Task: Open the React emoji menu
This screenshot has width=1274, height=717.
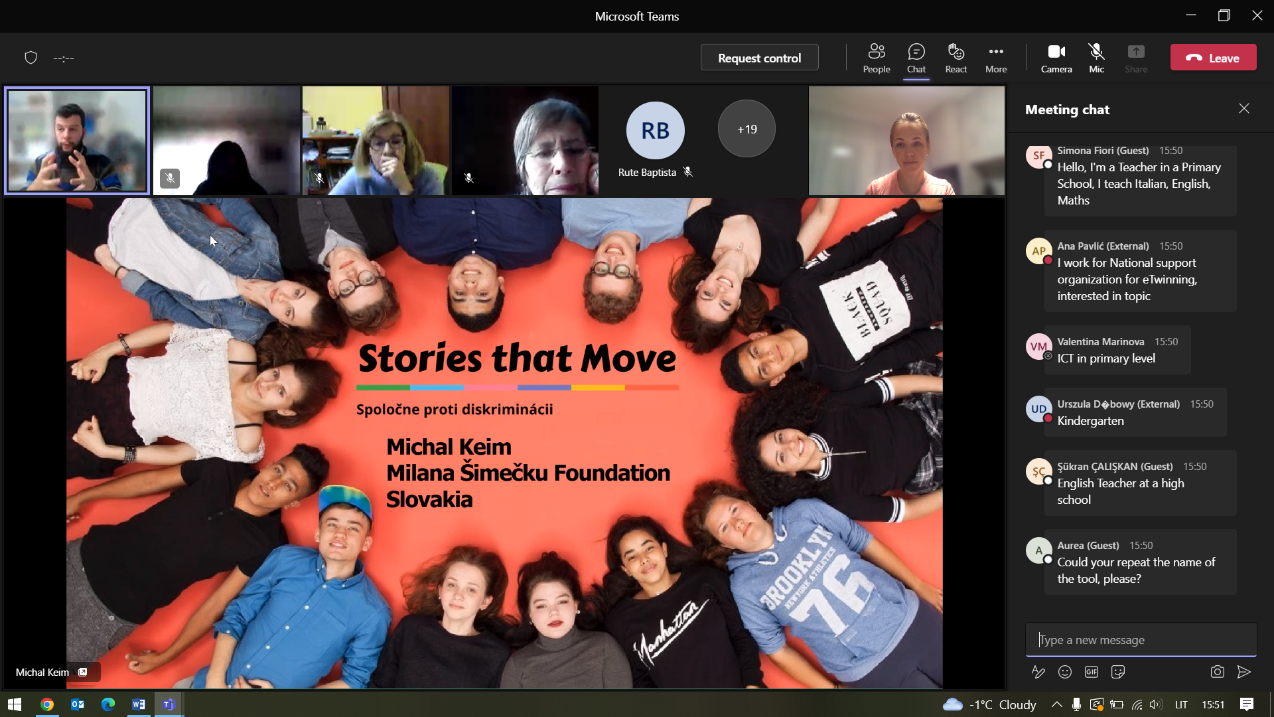Action: point(956,58)
